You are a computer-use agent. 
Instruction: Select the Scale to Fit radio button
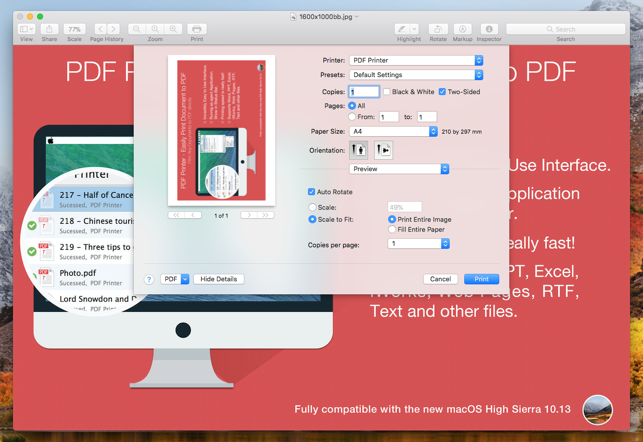click(312, 219)
